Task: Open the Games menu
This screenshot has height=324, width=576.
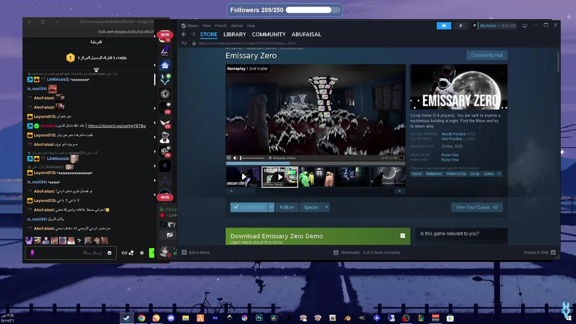Action: pos(237,26)
